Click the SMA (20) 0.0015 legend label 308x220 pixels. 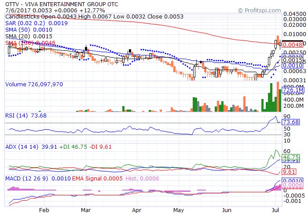click(x=29, y=37)
